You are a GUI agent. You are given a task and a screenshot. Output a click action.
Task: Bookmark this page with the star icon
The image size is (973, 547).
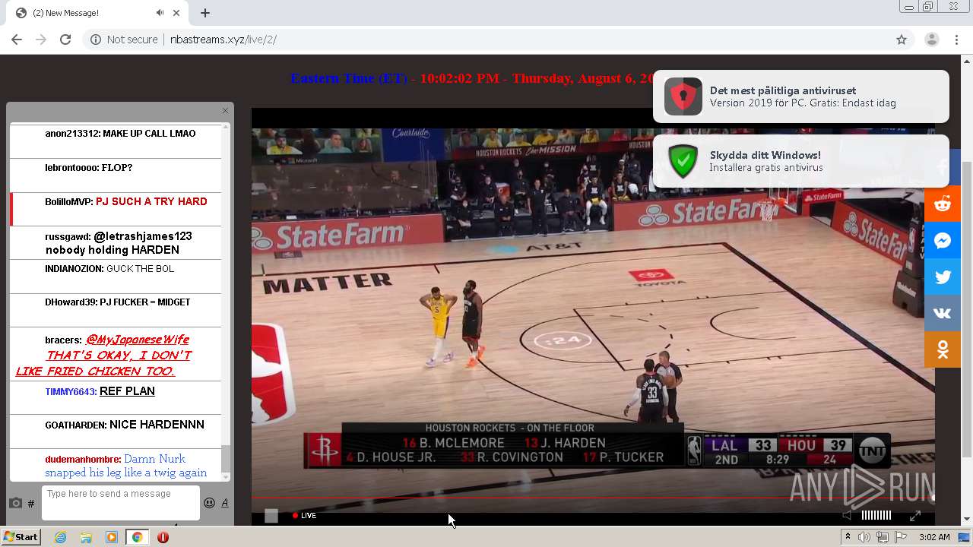coord(902,40)
